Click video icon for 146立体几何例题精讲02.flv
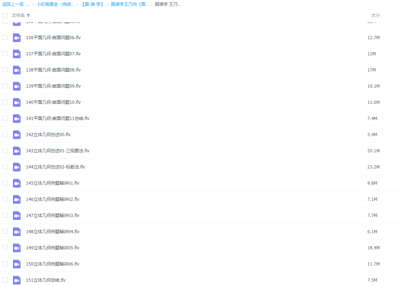Screen dimensions: 398x286 pos(17,199)
